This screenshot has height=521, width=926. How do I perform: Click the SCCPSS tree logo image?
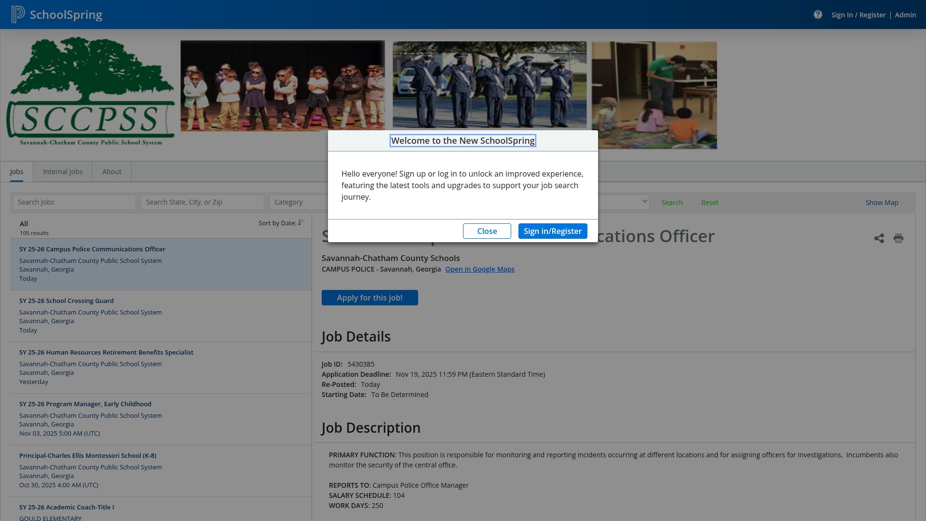coord(90,92)
